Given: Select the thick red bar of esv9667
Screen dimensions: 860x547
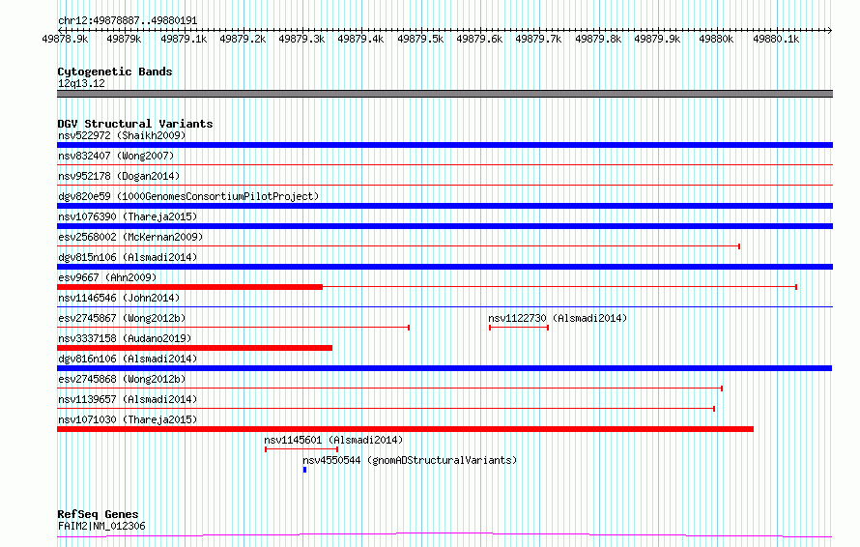Looking at the screenshot, I should (189, 287).
